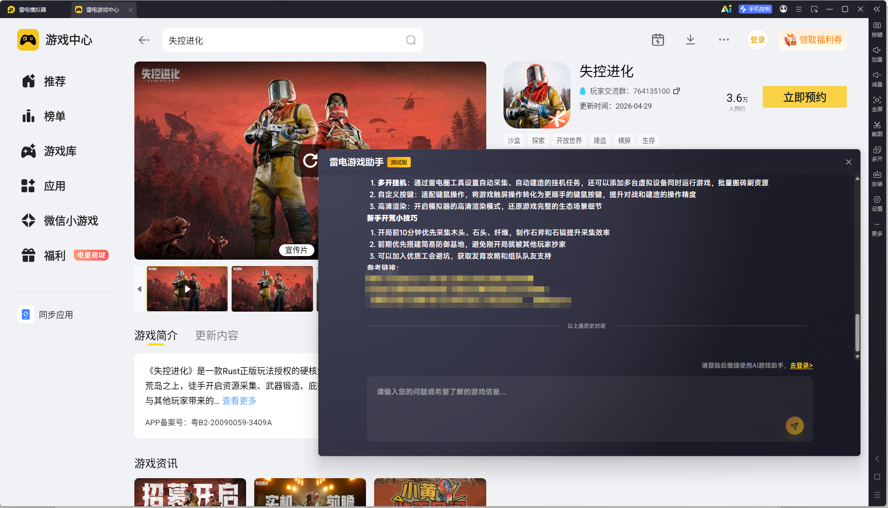Open 多开 multi-instance manager
This screenshot has width=888, height=508.
pos(877,154)
